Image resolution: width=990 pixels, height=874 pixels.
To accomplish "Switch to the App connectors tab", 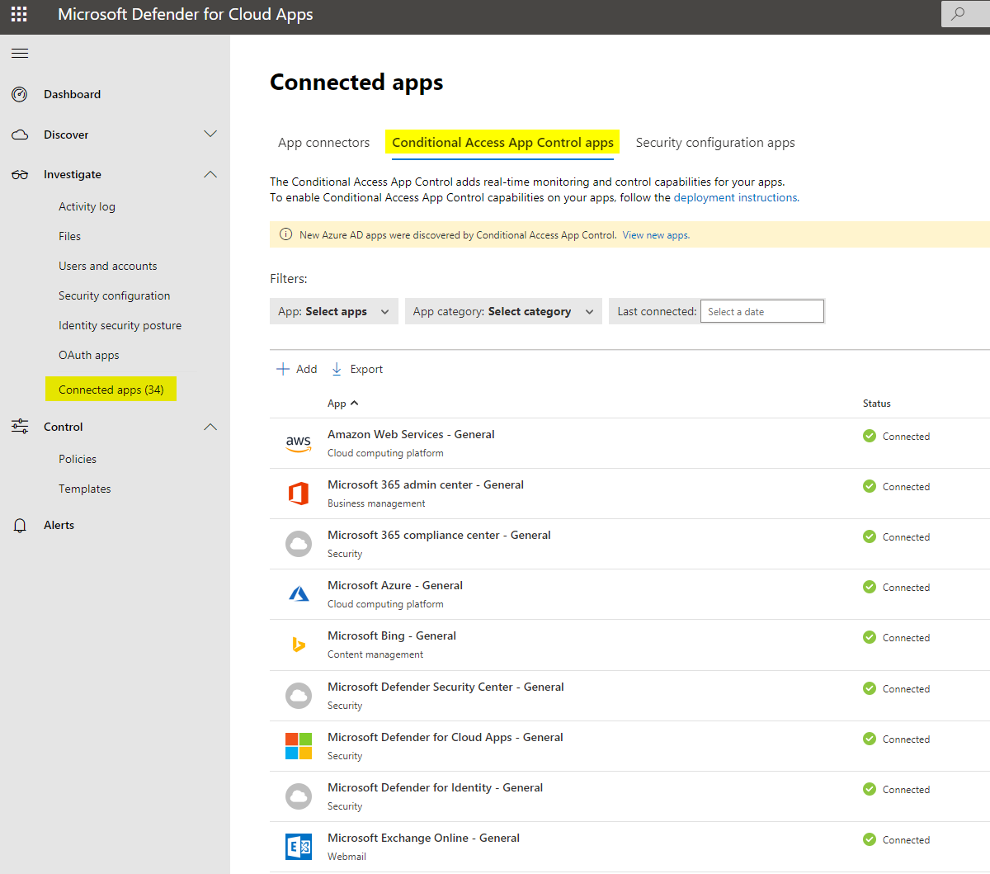I will 323,143.
